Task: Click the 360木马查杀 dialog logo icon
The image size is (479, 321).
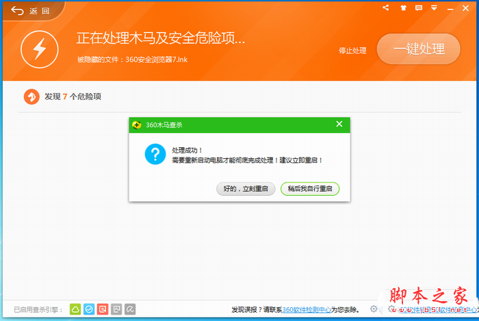Action: click(137, 125)
